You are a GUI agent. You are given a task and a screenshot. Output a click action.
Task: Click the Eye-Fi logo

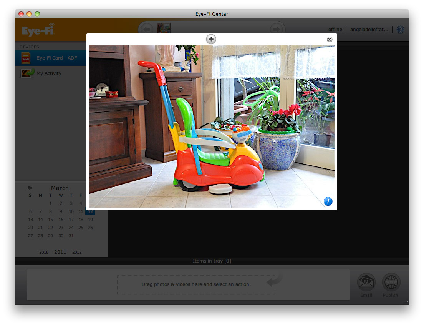click(38, 30)
